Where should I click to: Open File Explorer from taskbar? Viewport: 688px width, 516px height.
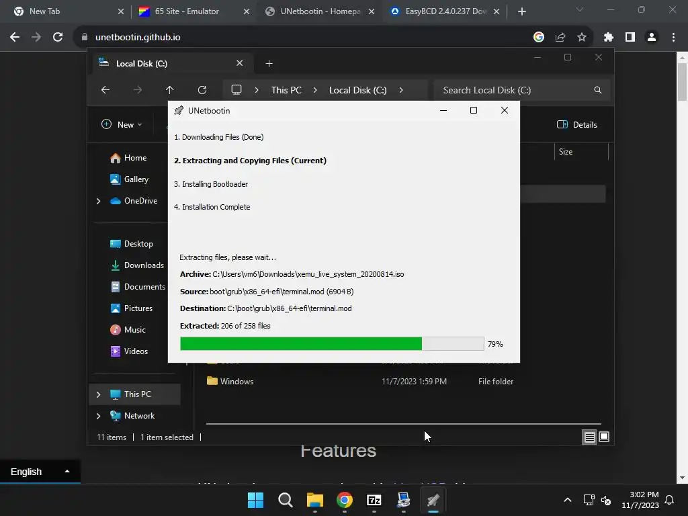[314, 500]
